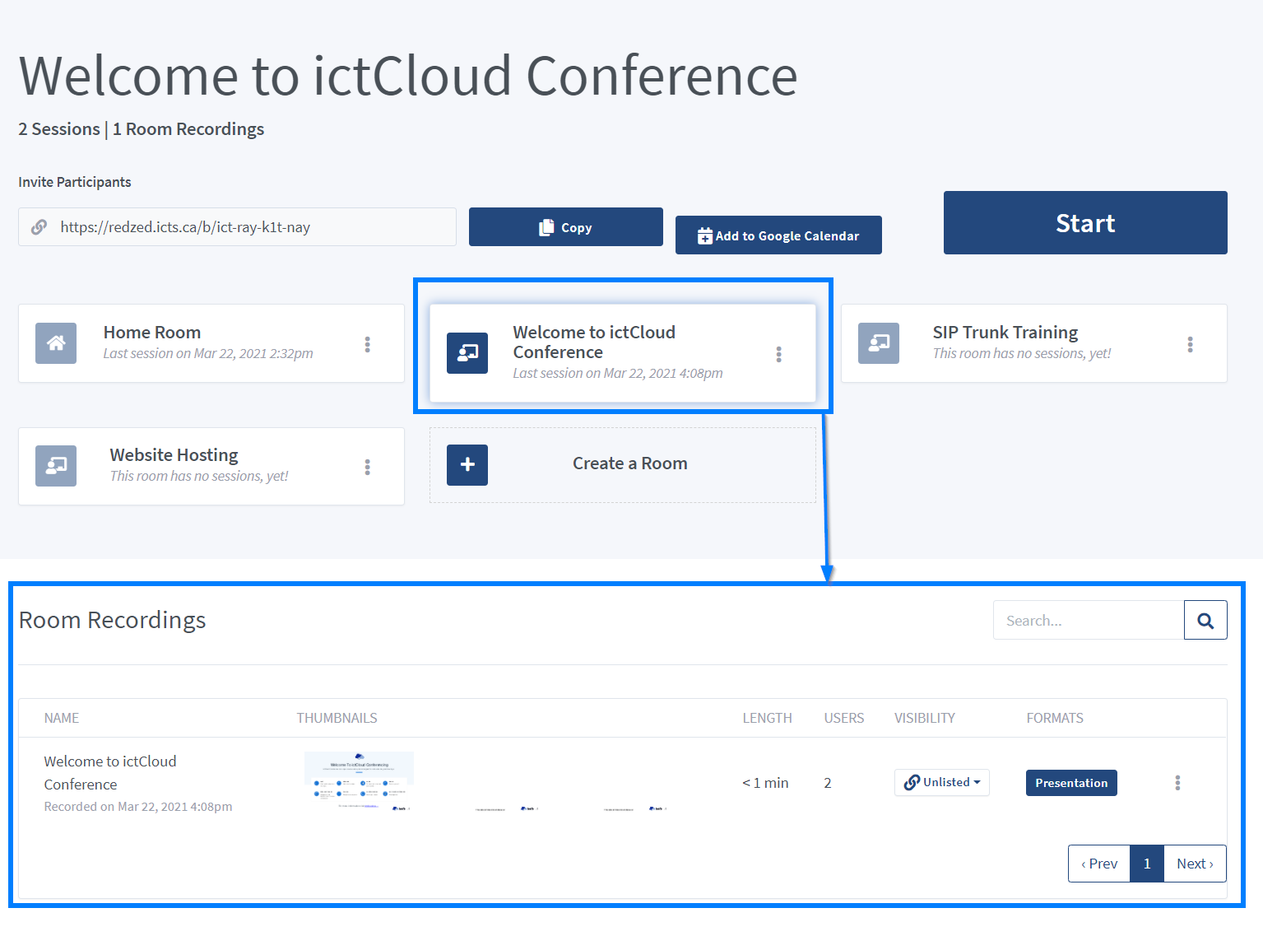The width and height of the screenshot is (1263, 950).
Task: Click the link icon beside invite URL
Action: (x=39, y=227)
